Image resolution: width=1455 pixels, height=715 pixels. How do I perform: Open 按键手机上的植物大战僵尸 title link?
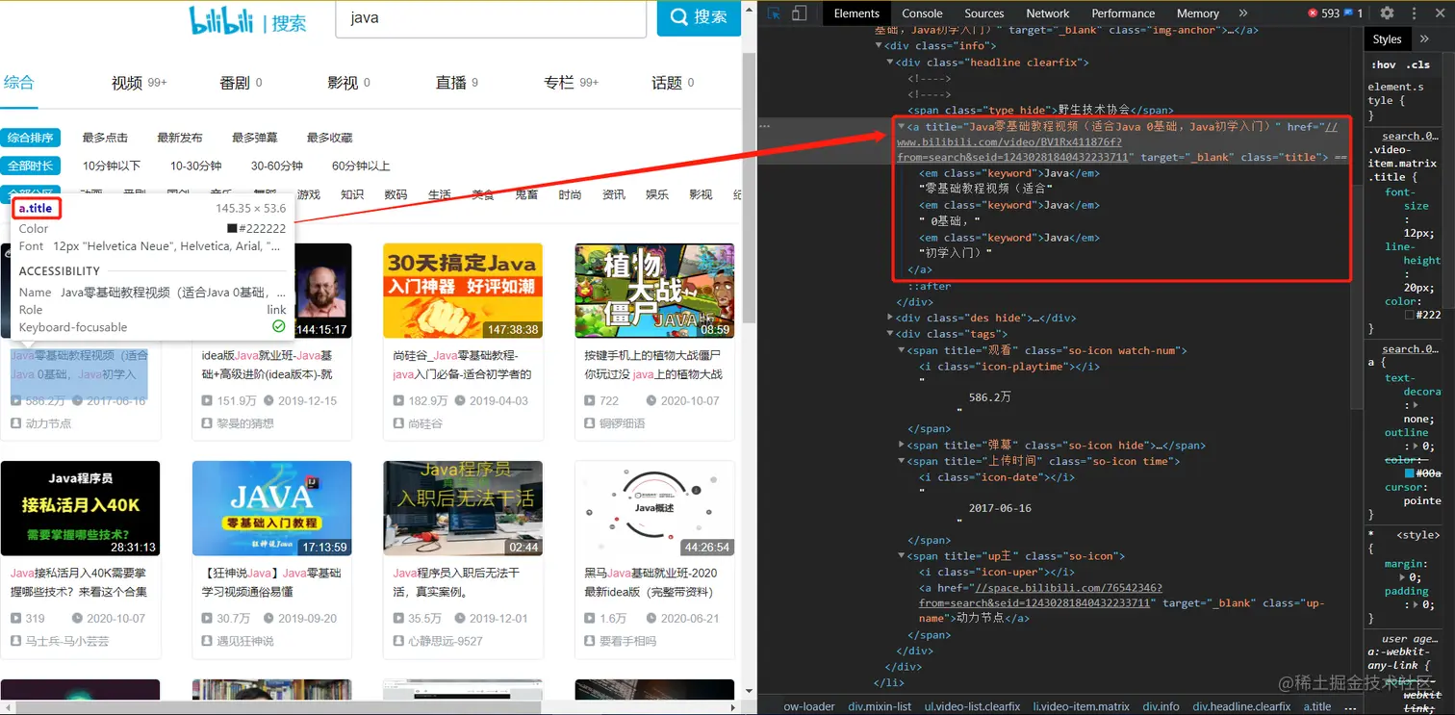click(654, 365)
